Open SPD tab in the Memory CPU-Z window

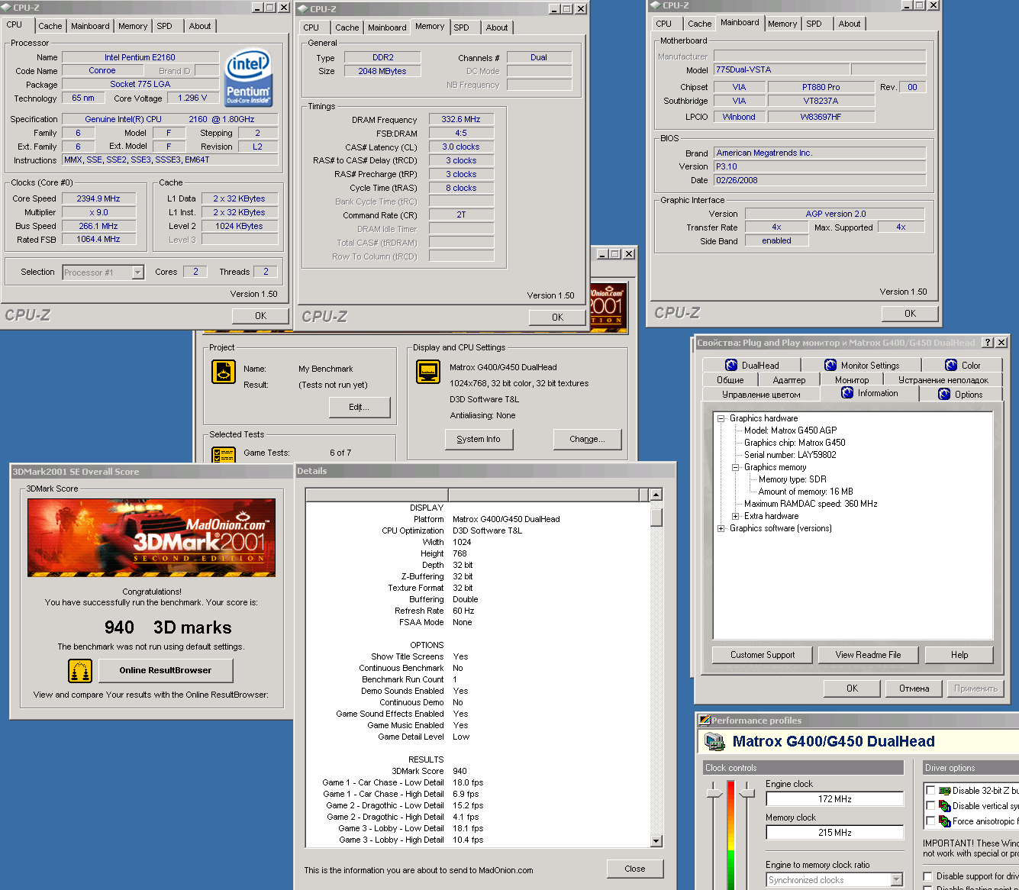462,27
